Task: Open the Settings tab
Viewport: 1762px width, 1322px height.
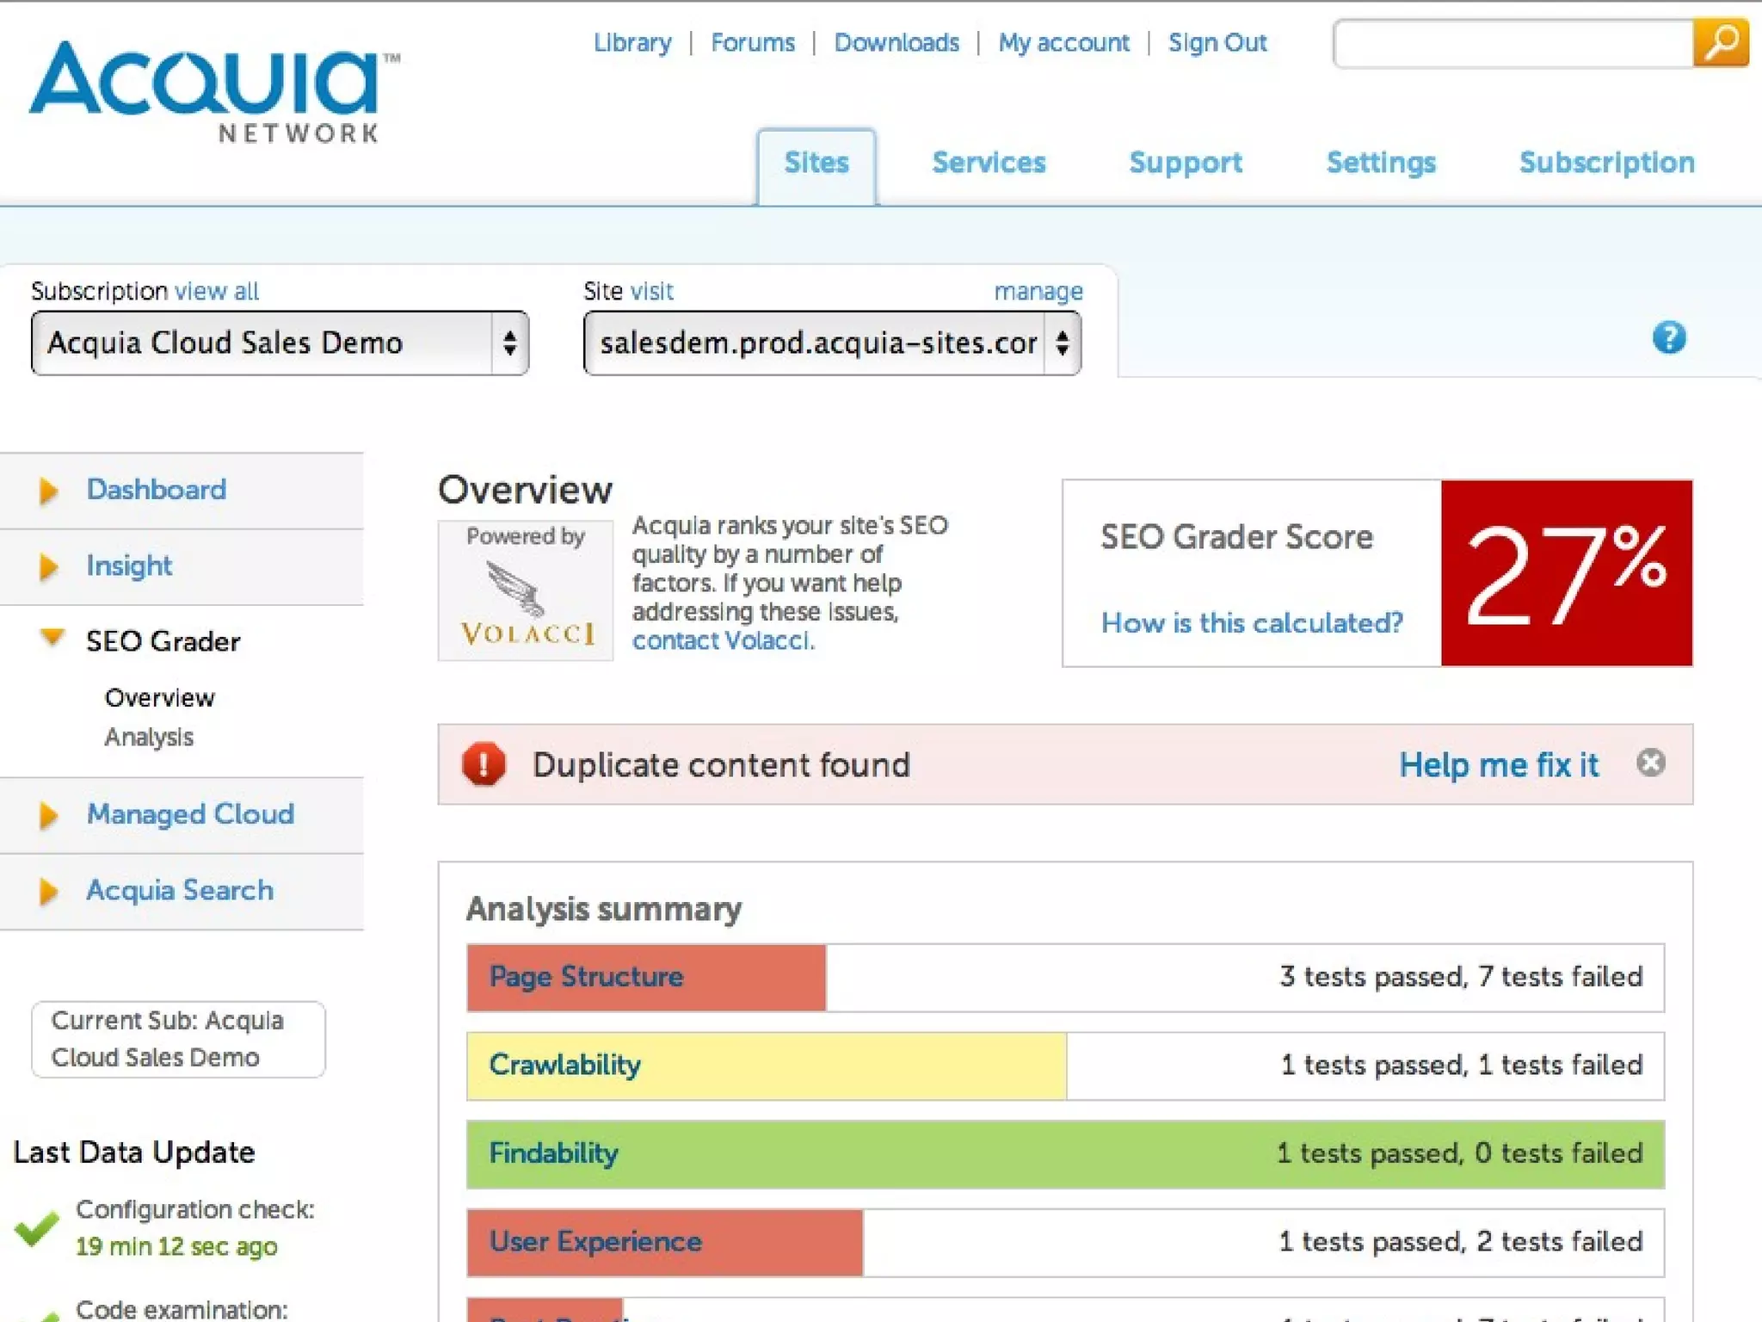Action: [1381, 163]
